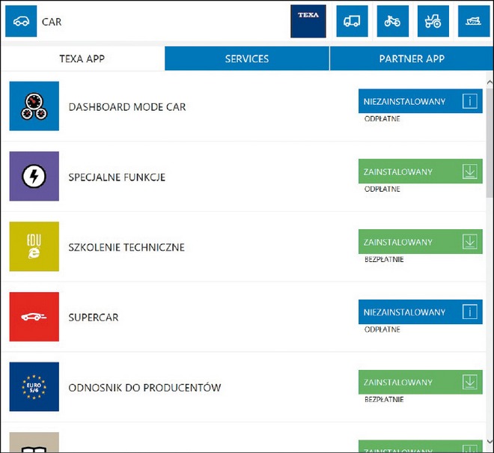
Task: Open the PARTNER APP tab
Action: [411, 58]
